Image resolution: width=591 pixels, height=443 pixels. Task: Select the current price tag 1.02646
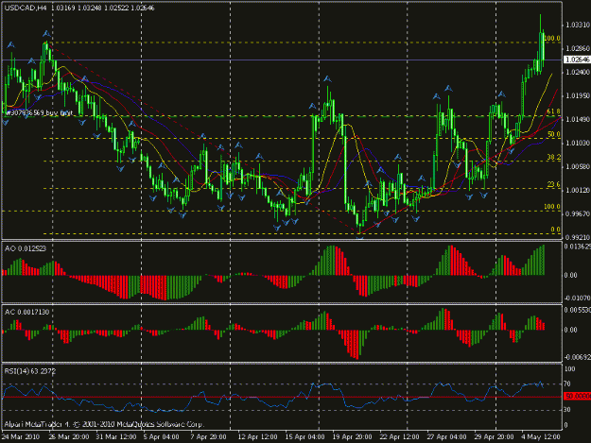point(577,60)
